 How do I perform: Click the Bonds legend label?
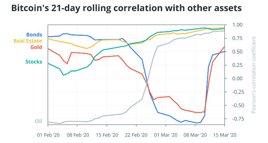(34, 35)
